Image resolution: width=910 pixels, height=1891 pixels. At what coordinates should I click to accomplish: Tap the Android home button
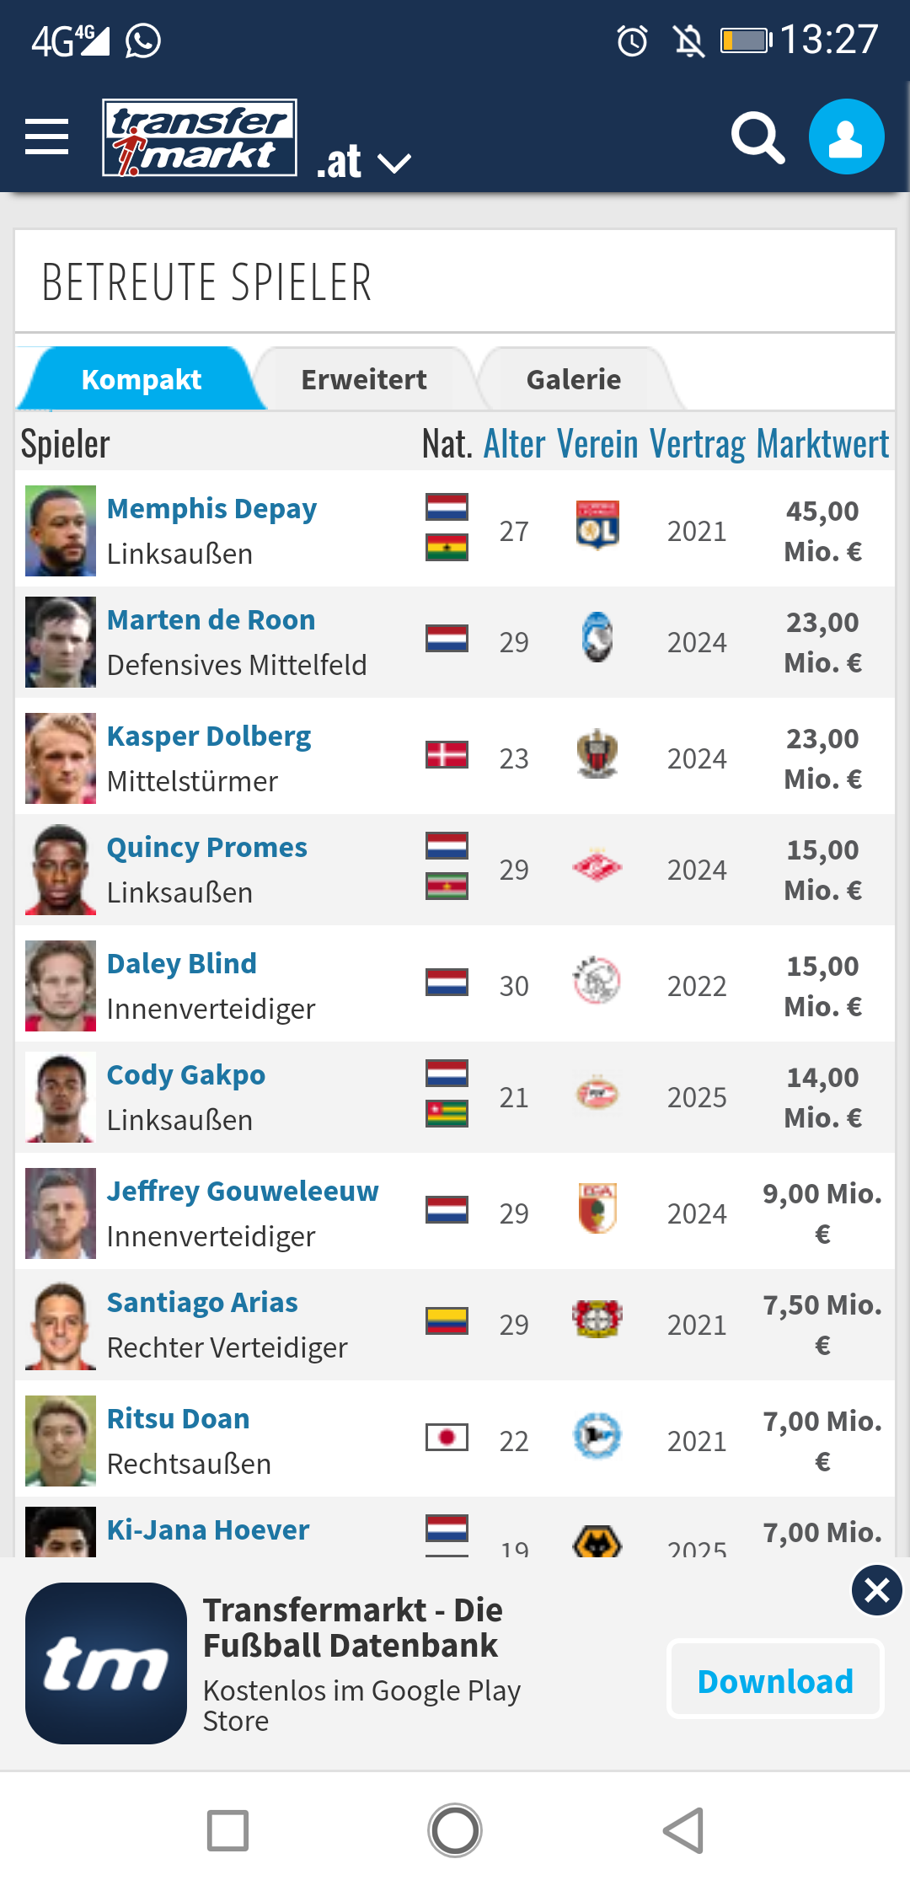(x=455, y=1830)
